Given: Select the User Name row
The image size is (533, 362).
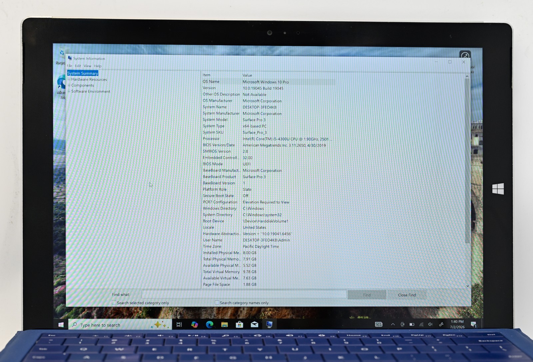Looking at the screenshot, I should (268, 240).
